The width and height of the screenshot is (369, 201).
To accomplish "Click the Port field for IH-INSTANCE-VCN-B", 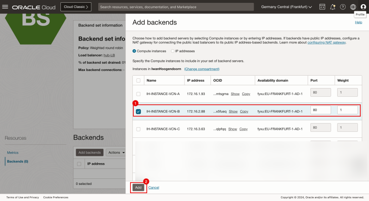I will coord(321,111).
